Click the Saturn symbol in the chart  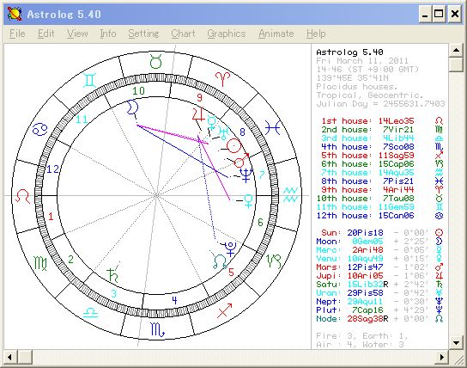click(112, 275)
